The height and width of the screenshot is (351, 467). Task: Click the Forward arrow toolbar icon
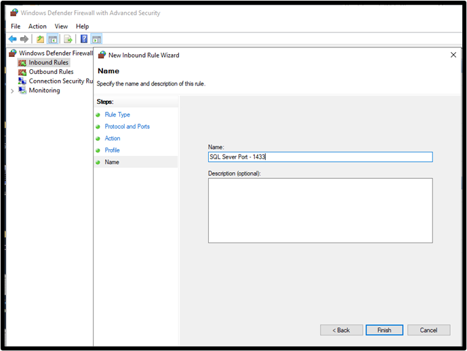(x=24, y=39)
